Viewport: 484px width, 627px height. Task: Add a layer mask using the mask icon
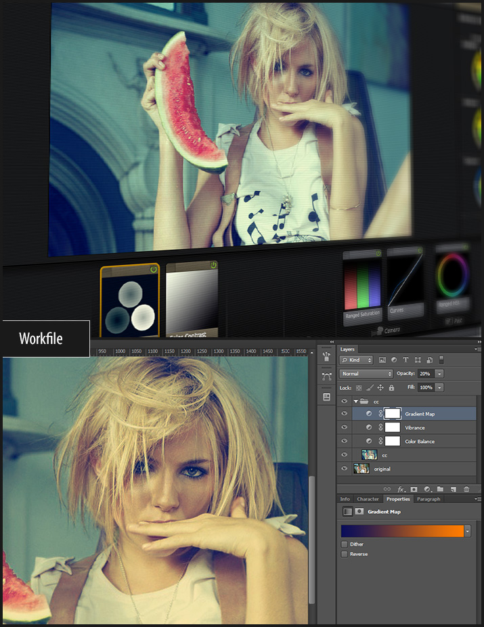click(414, 488)
